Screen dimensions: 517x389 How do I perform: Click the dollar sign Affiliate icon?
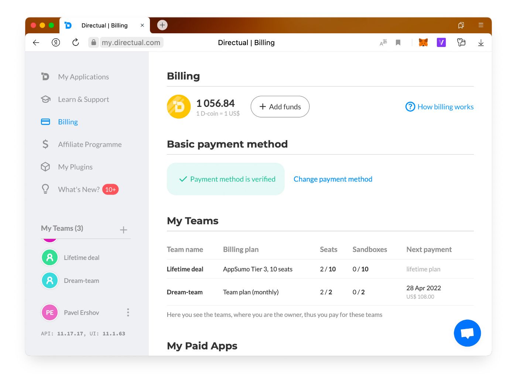(x=45, y=144)
